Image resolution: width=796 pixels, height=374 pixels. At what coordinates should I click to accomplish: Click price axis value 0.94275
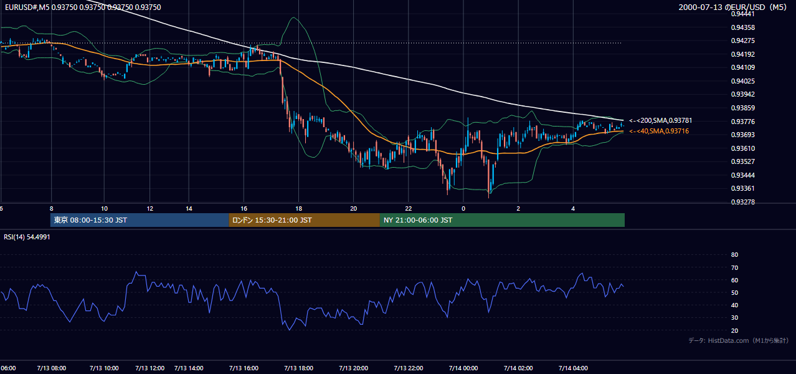[x=743, y=41]
